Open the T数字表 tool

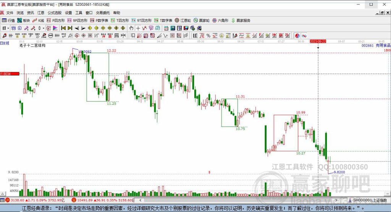tap(163, 21)
